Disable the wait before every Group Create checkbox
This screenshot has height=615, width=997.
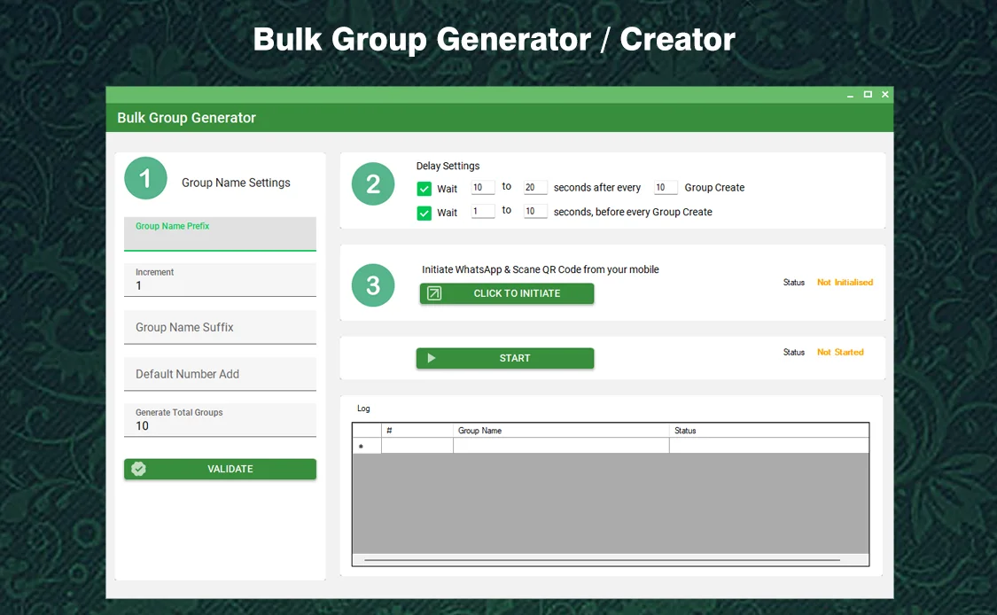pyautogui.click(x=425, y=212)
